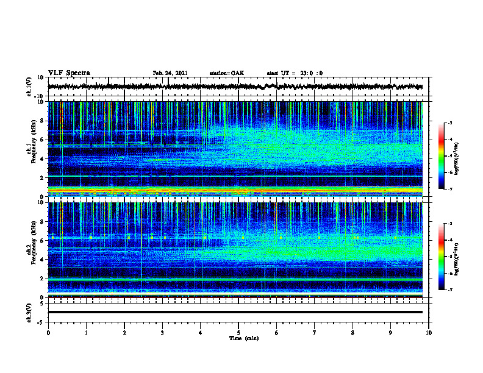Select the "station=GAK" header label
This screenshot has width=483, height=373.
point(227,73)
